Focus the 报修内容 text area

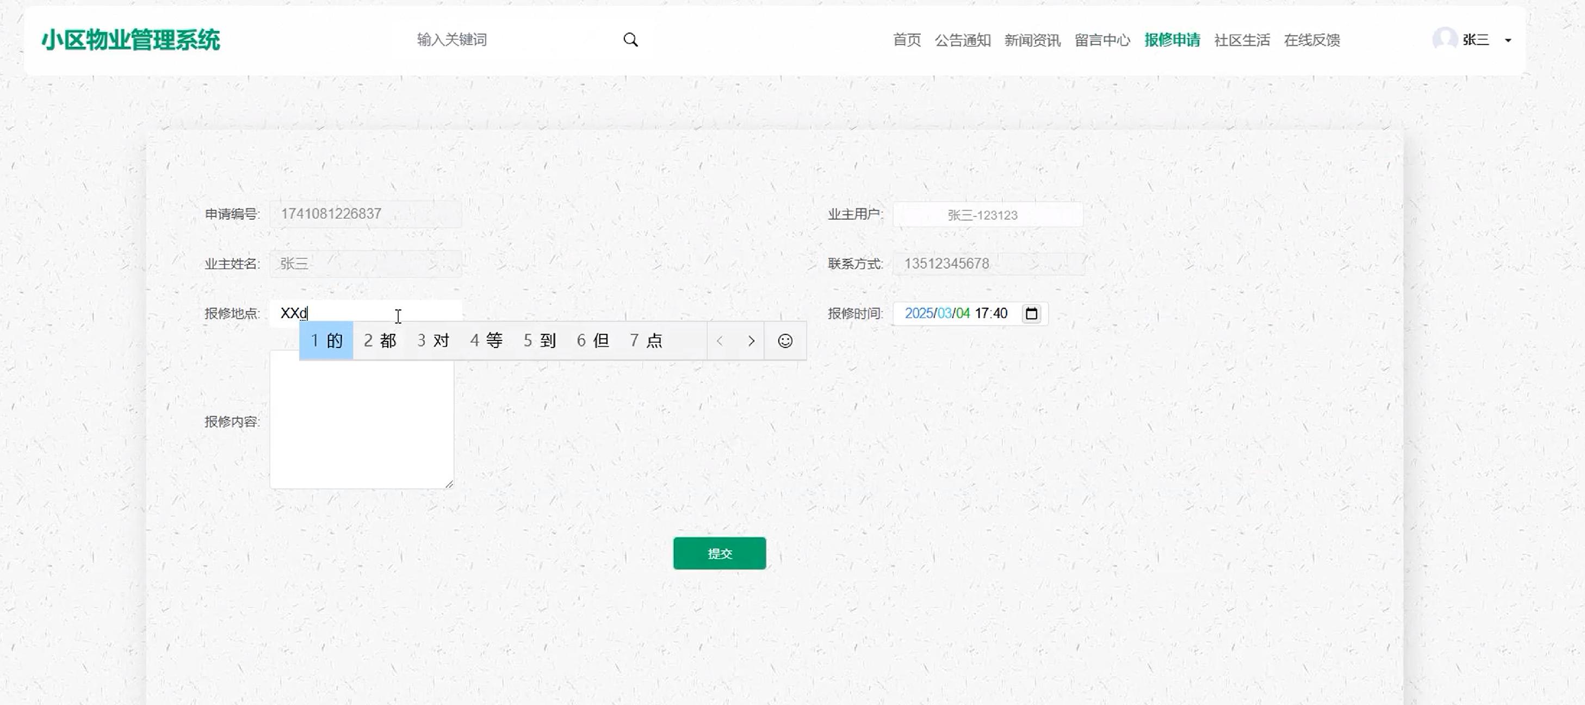[361, 424]
